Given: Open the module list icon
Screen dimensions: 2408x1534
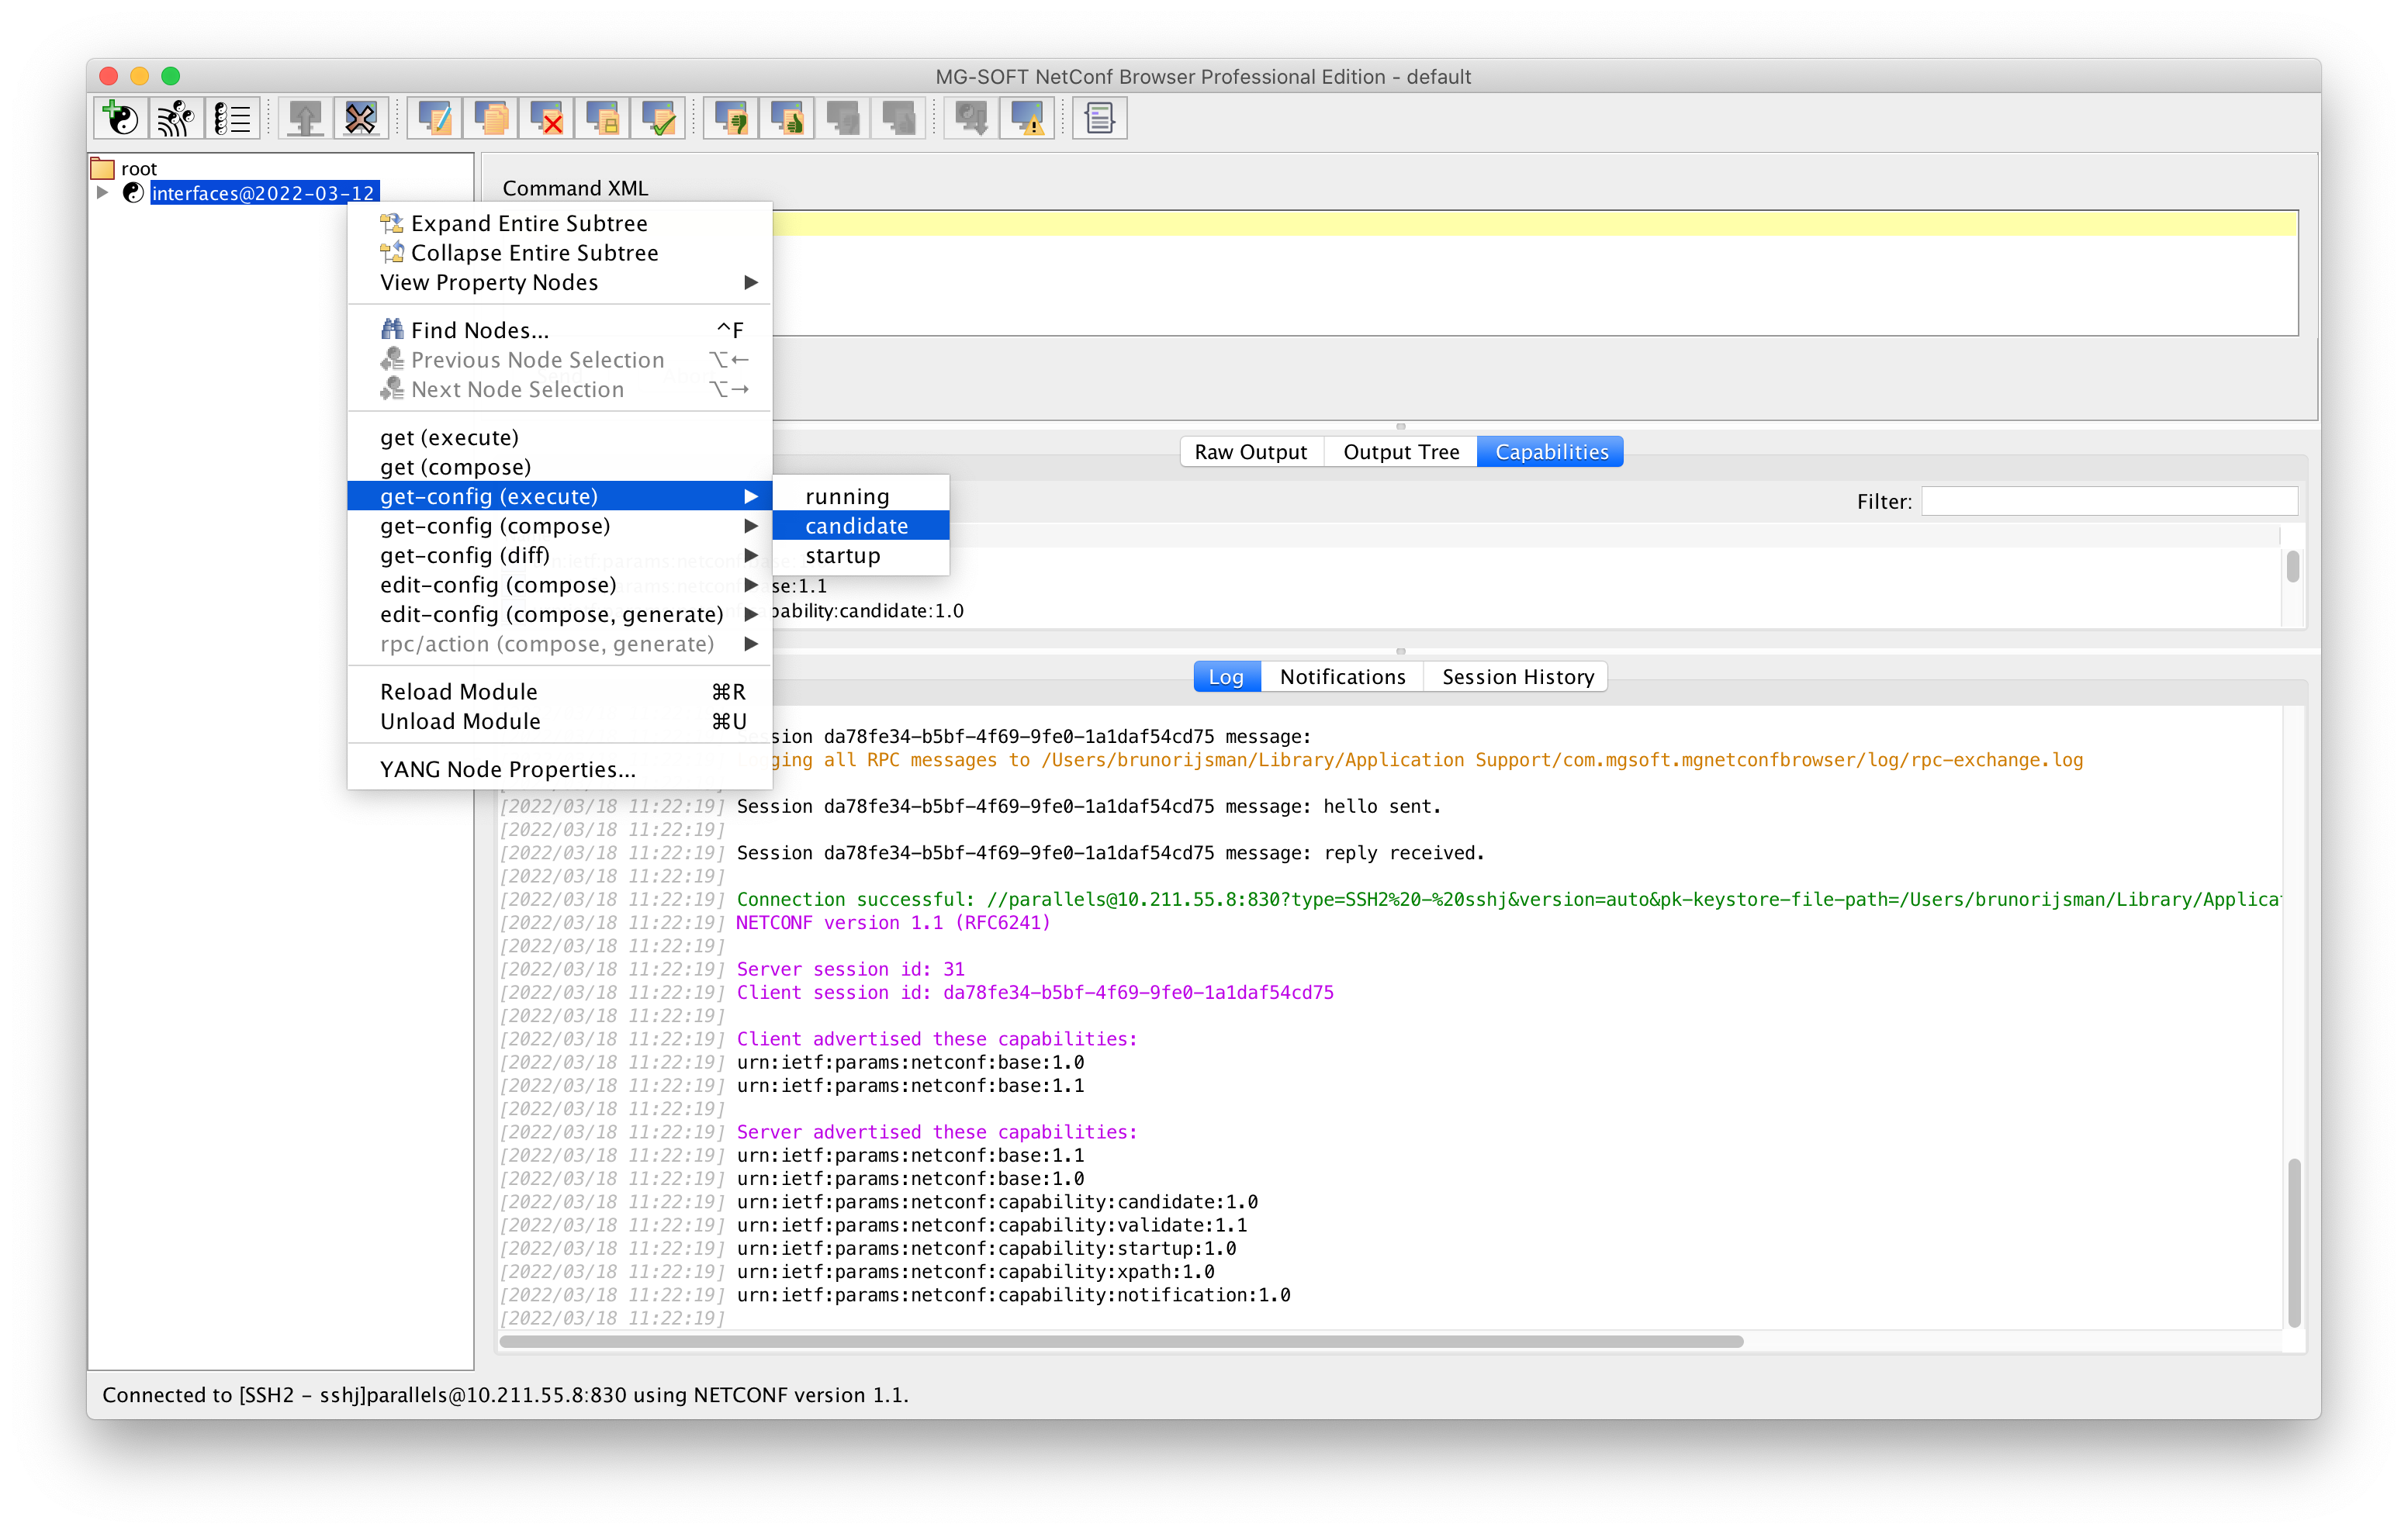Looking at the screenshot, I should pyautogui.click(x=232, y=118).
